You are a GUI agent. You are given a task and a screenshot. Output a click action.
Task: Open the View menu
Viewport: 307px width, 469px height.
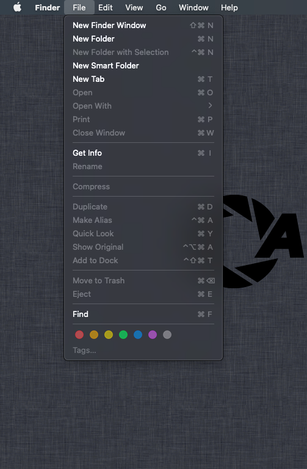tap(134, 7)
